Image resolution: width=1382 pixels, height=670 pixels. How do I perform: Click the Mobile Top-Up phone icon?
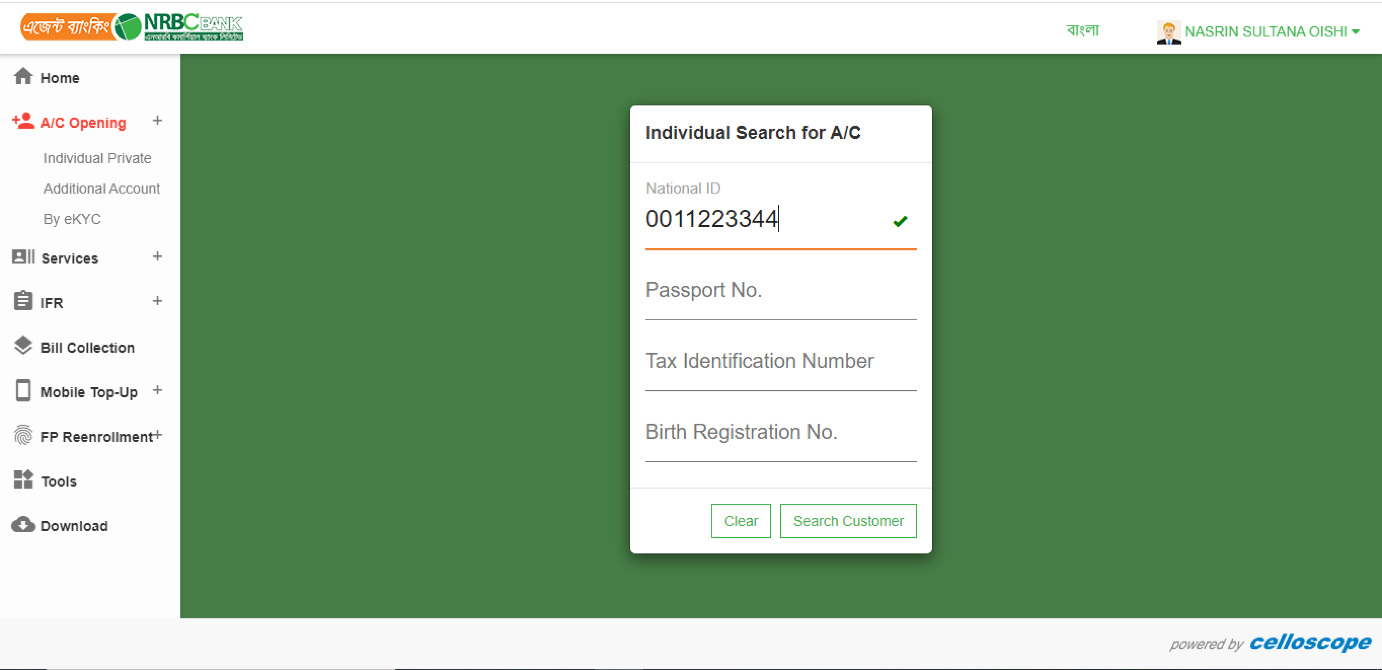pos(23,390)
